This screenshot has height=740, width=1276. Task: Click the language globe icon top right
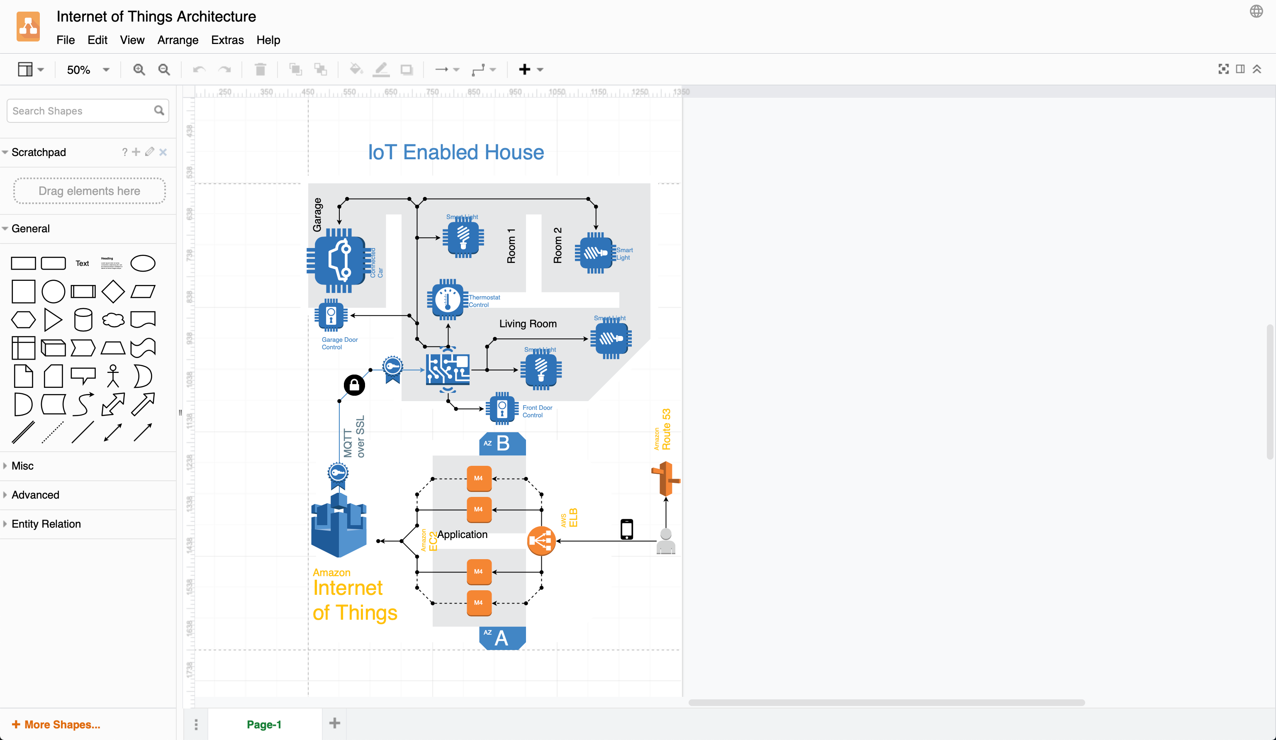pyautogui.click(x=1256, y=12)
